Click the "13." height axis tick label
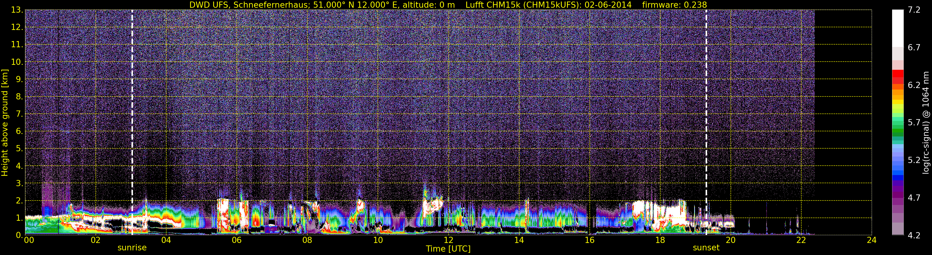The height and width of the screenshot is (255, 932). click(17, 10)
